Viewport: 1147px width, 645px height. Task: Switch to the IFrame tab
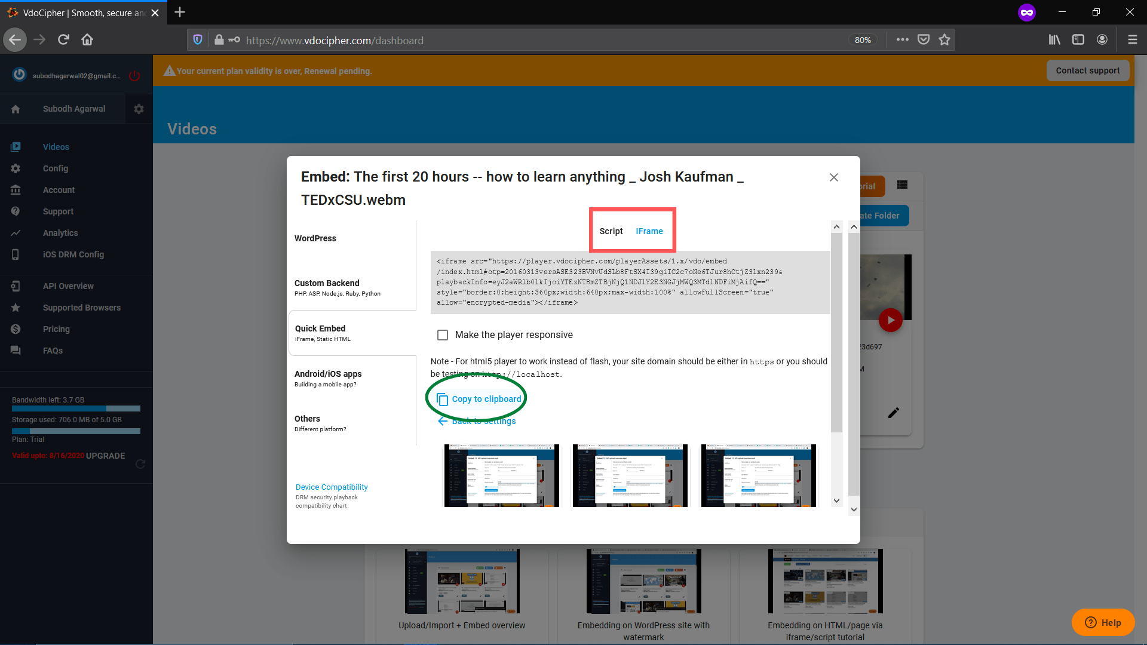649,231
